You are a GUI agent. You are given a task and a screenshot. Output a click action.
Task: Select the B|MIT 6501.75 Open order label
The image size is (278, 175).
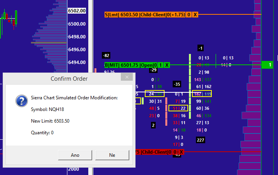click(x=131, y=65)
